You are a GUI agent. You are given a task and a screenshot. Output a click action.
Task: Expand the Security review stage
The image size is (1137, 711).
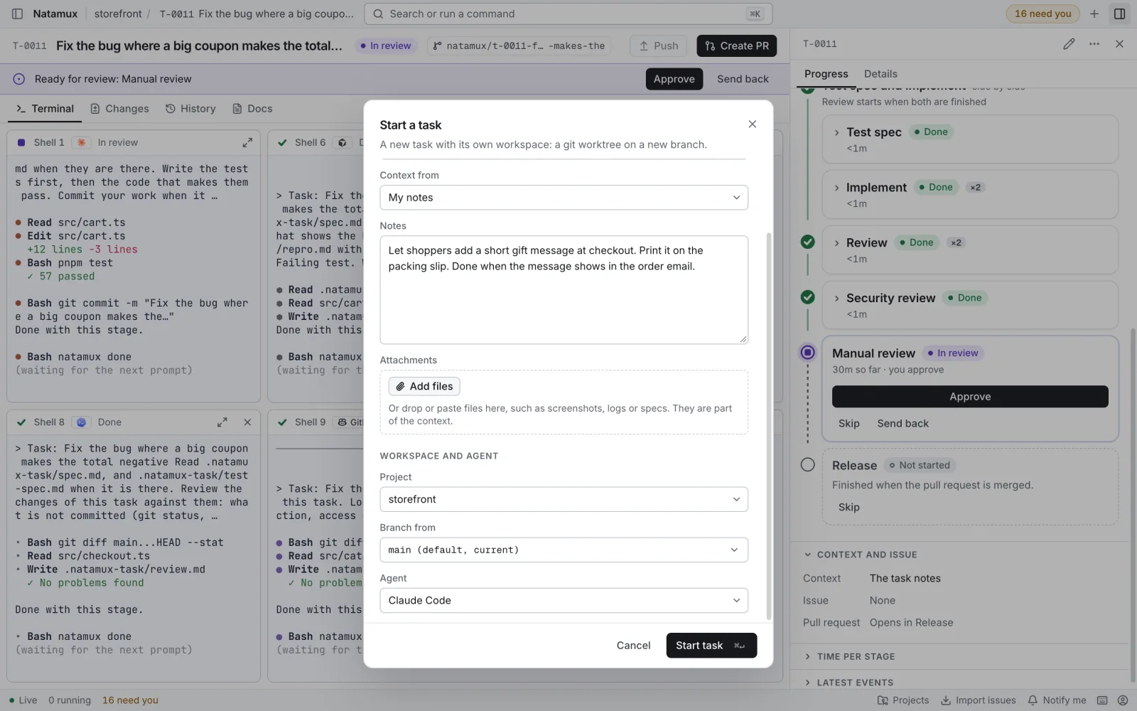[837, 299]
